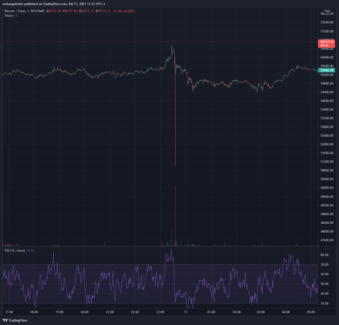The image size is (339, 325).
Task: Click the TradingView logo at bottom left
Action: tap(15, 320)
